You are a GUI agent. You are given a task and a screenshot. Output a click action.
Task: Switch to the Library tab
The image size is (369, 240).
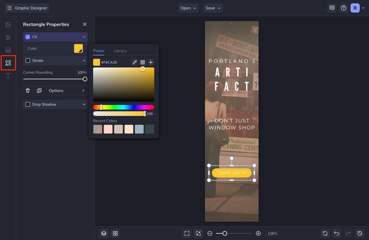(x=120, y=51)
